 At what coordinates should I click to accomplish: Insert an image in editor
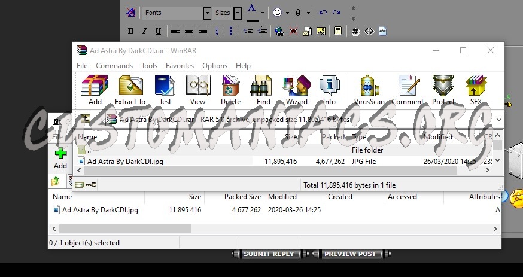click(321, 31)
